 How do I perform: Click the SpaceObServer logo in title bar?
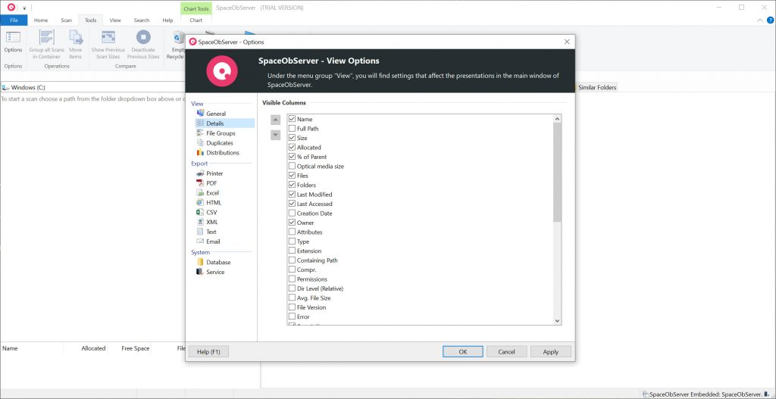pos(11,8)
